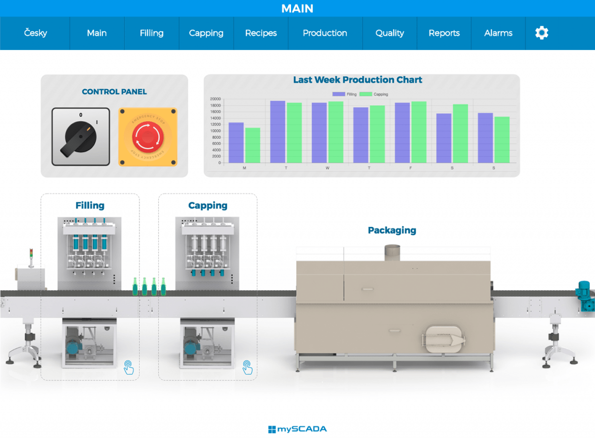Image resolution: width=595 pixels, height=438 pixels.
Task: Tap the hand icon in Capping section
Action: point(247,368)
